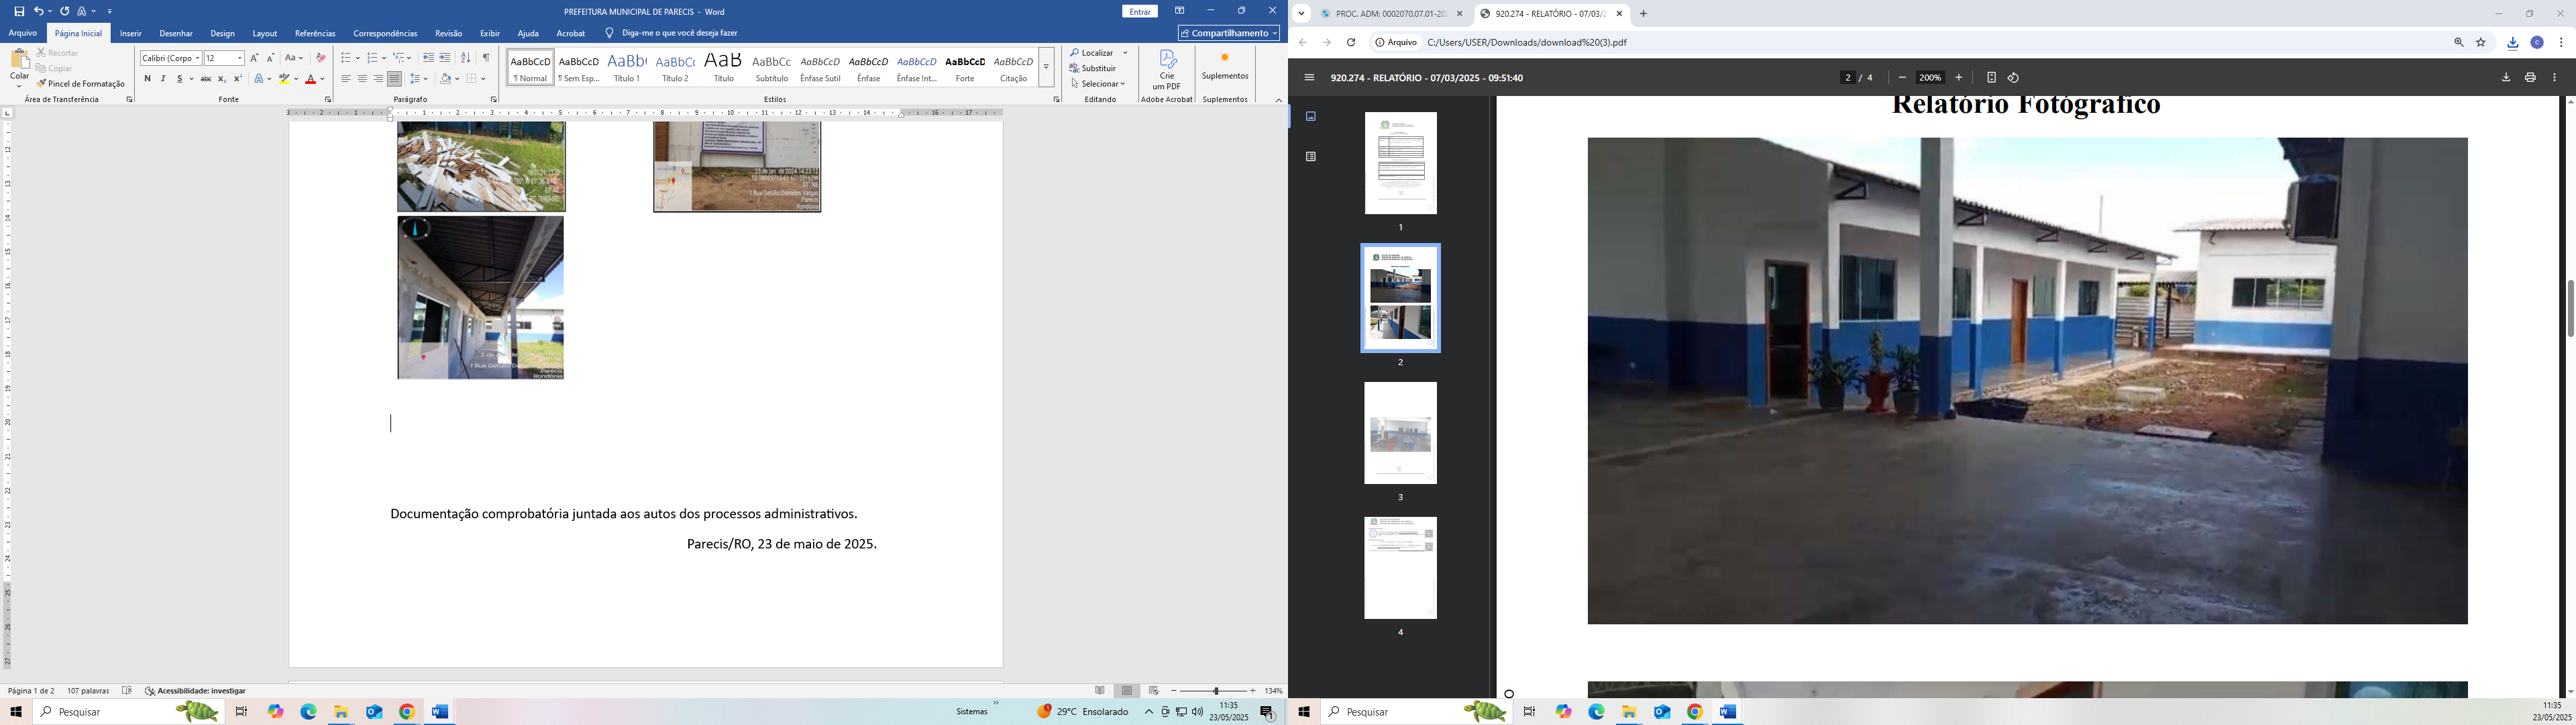This screenshot has height=725, width=2576.
Task: Show document outline in PDF sidebar
Action: (1311, 156)
